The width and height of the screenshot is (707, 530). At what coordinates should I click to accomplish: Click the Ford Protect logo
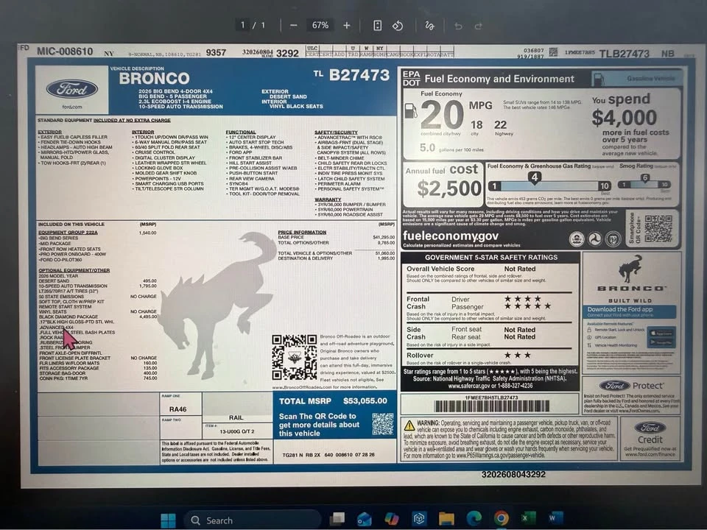click(x=631, y=386)
